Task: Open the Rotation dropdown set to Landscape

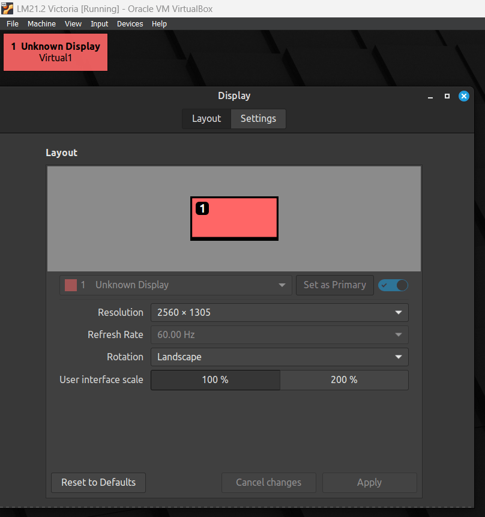Action: (279, 357)
